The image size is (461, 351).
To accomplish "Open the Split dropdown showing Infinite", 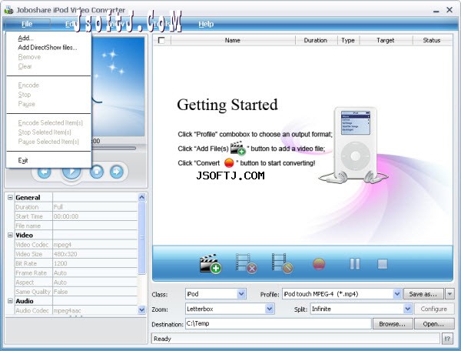I will pyautogui.click(x=407, y=309).
